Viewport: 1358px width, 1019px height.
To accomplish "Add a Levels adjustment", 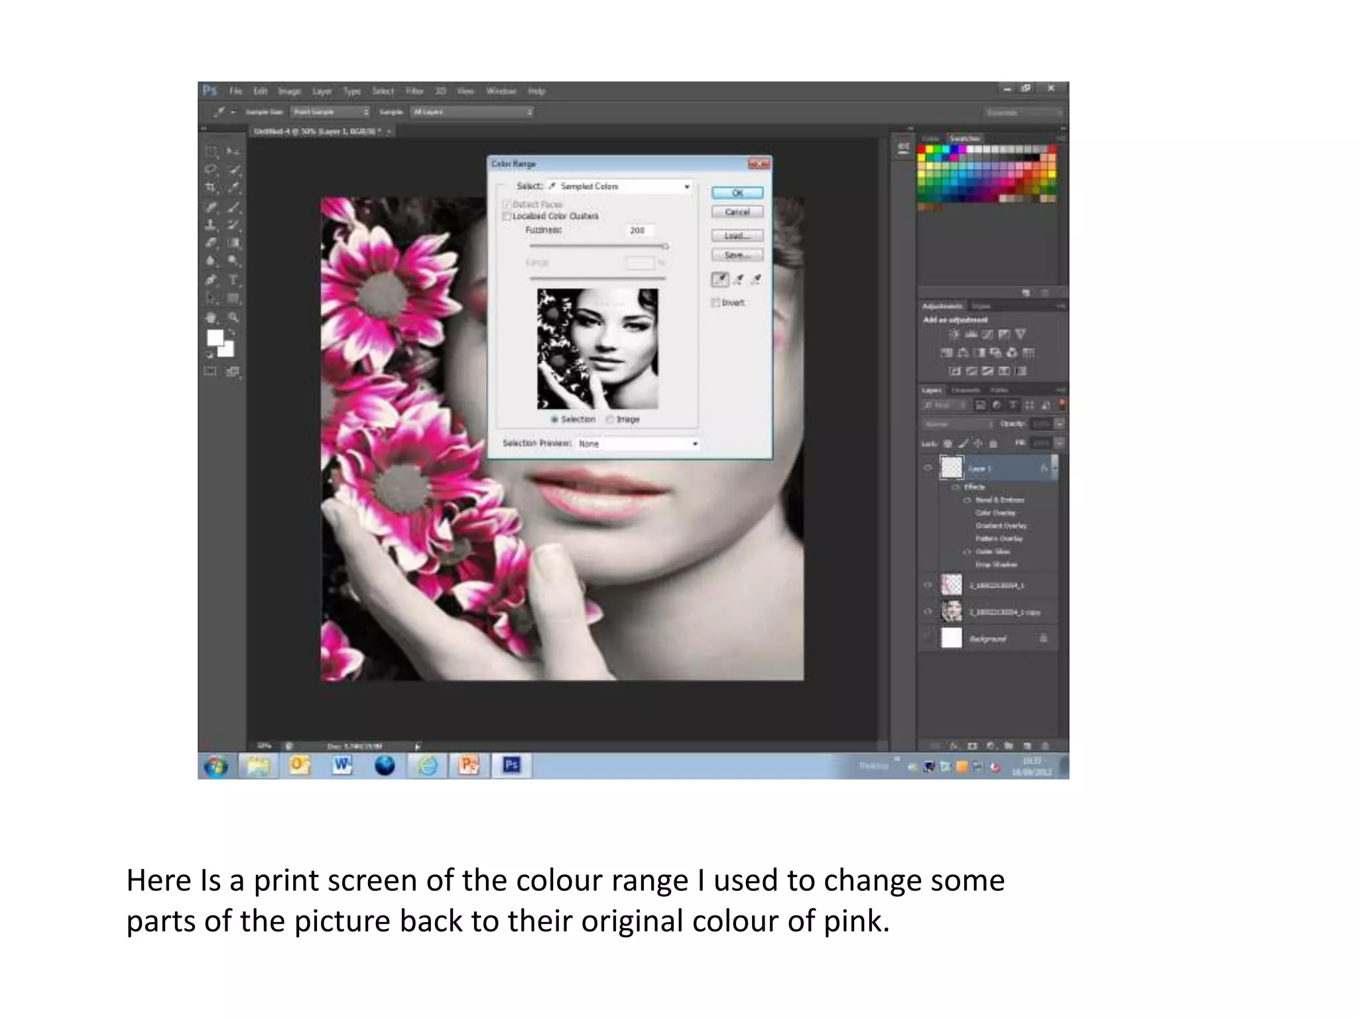I will pos(971,334).
